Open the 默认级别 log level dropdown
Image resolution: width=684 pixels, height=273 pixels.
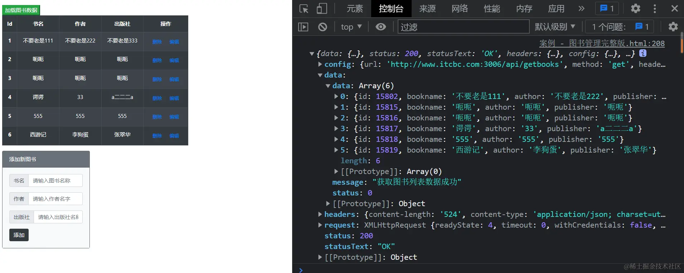click(x=555, y=27)
